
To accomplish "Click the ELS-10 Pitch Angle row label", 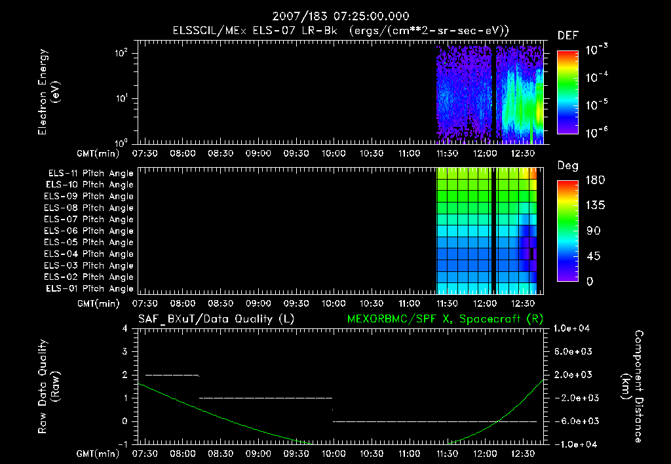I will (90, 185).
